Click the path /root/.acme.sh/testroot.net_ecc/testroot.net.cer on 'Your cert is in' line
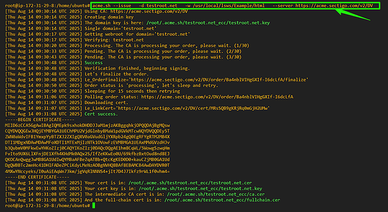 coord(190,183)
